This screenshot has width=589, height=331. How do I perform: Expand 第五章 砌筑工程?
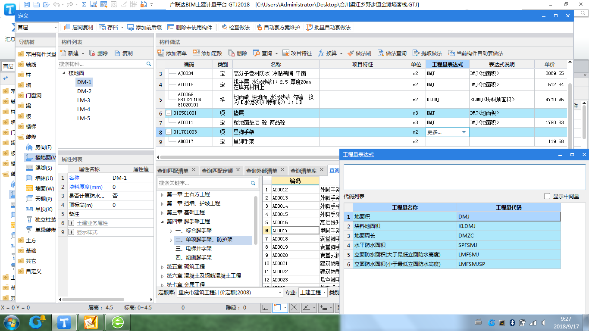point(162,267)
